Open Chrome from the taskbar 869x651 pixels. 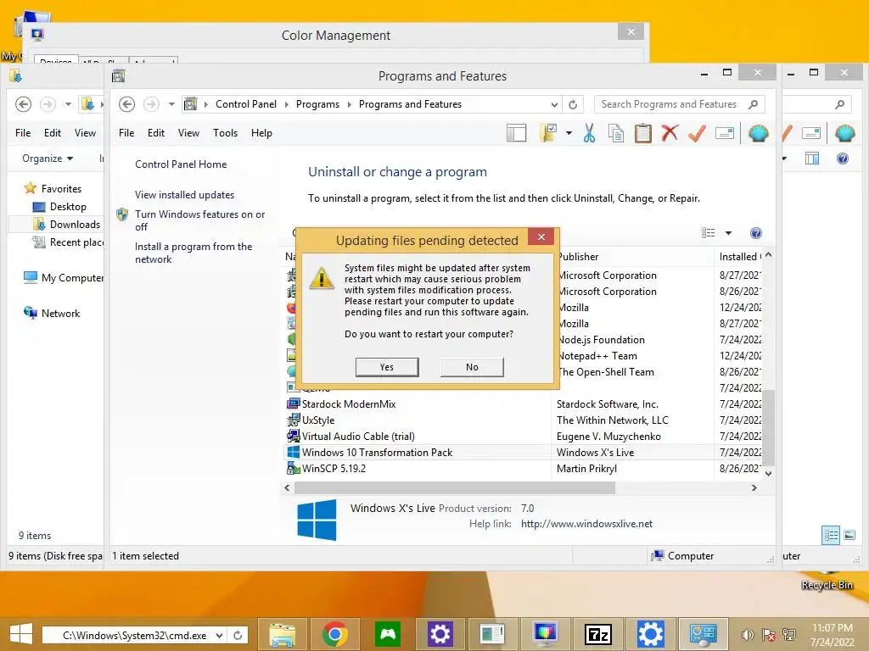(x=334, y=634)
